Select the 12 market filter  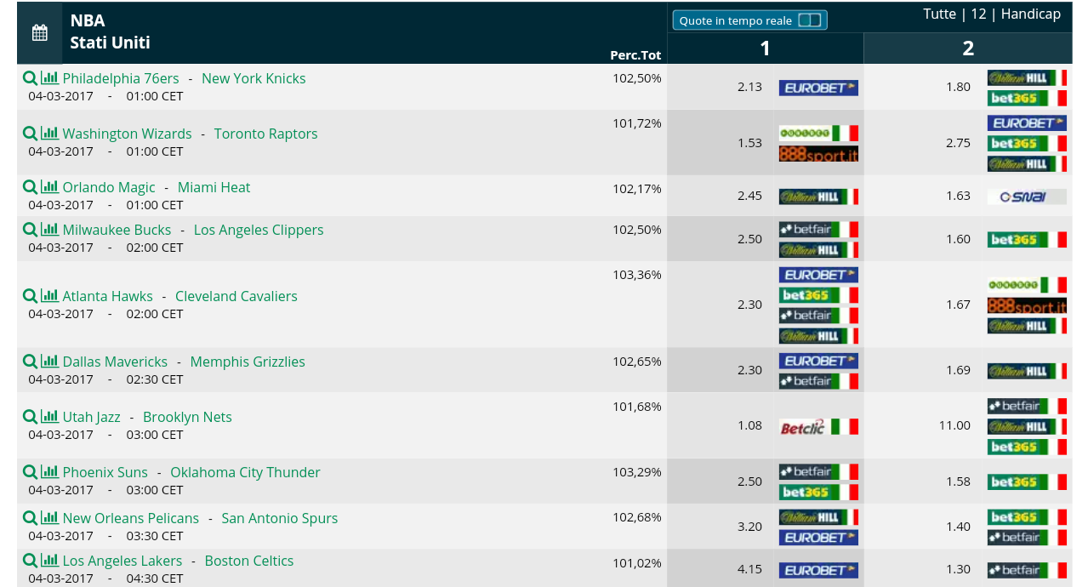tap(978, 14)
